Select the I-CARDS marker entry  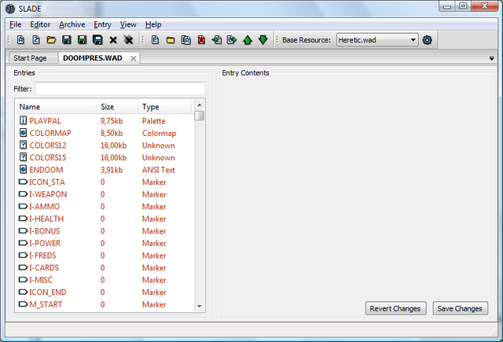tap(105, 267)
